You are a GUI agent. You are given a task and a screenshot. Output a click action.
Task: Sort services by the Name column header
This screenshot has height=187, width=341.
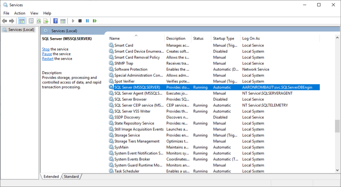pyautogui.click(x=115, y=39)
